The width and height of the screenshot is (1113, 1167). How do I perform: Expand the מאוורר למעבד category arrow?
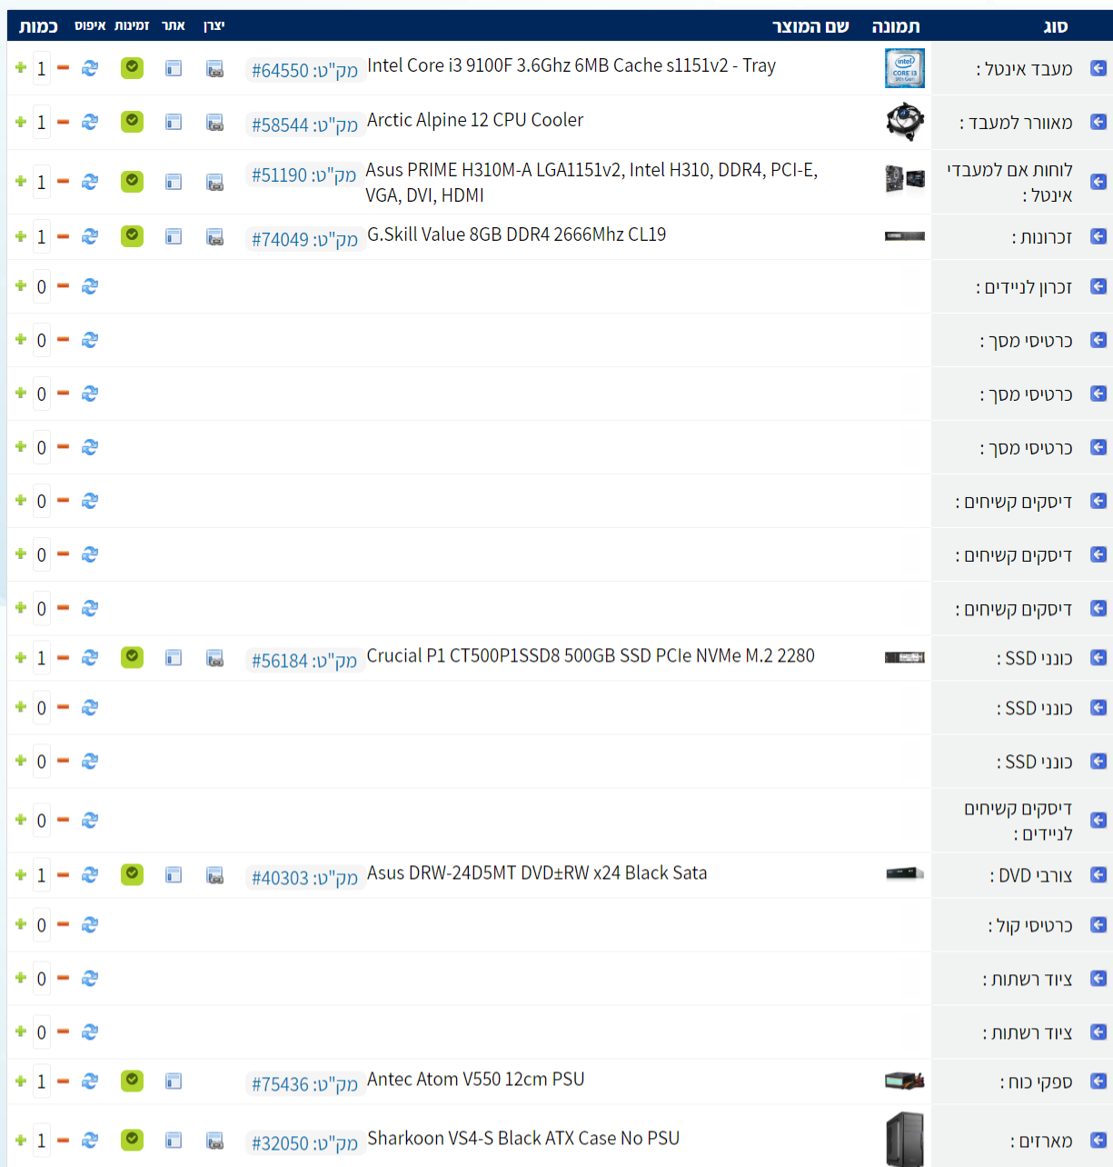click(x=1098, y=122)
